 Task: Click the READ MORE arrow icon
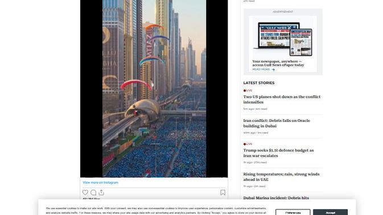coord(273,70)
